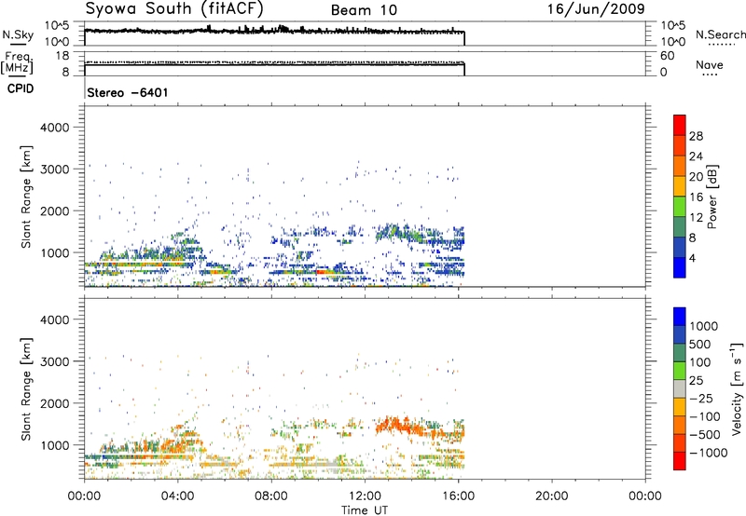Viewport: 746px width, 516px height.
Task: Pick the yellow 16-20 dB power swatch
Action: [680, 185]
